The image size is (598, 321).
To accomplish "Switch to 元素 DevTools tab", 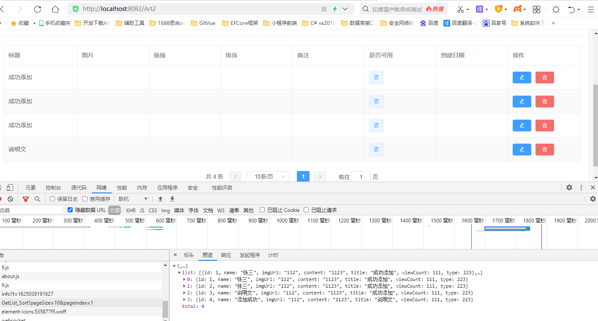I will [30, 188].
